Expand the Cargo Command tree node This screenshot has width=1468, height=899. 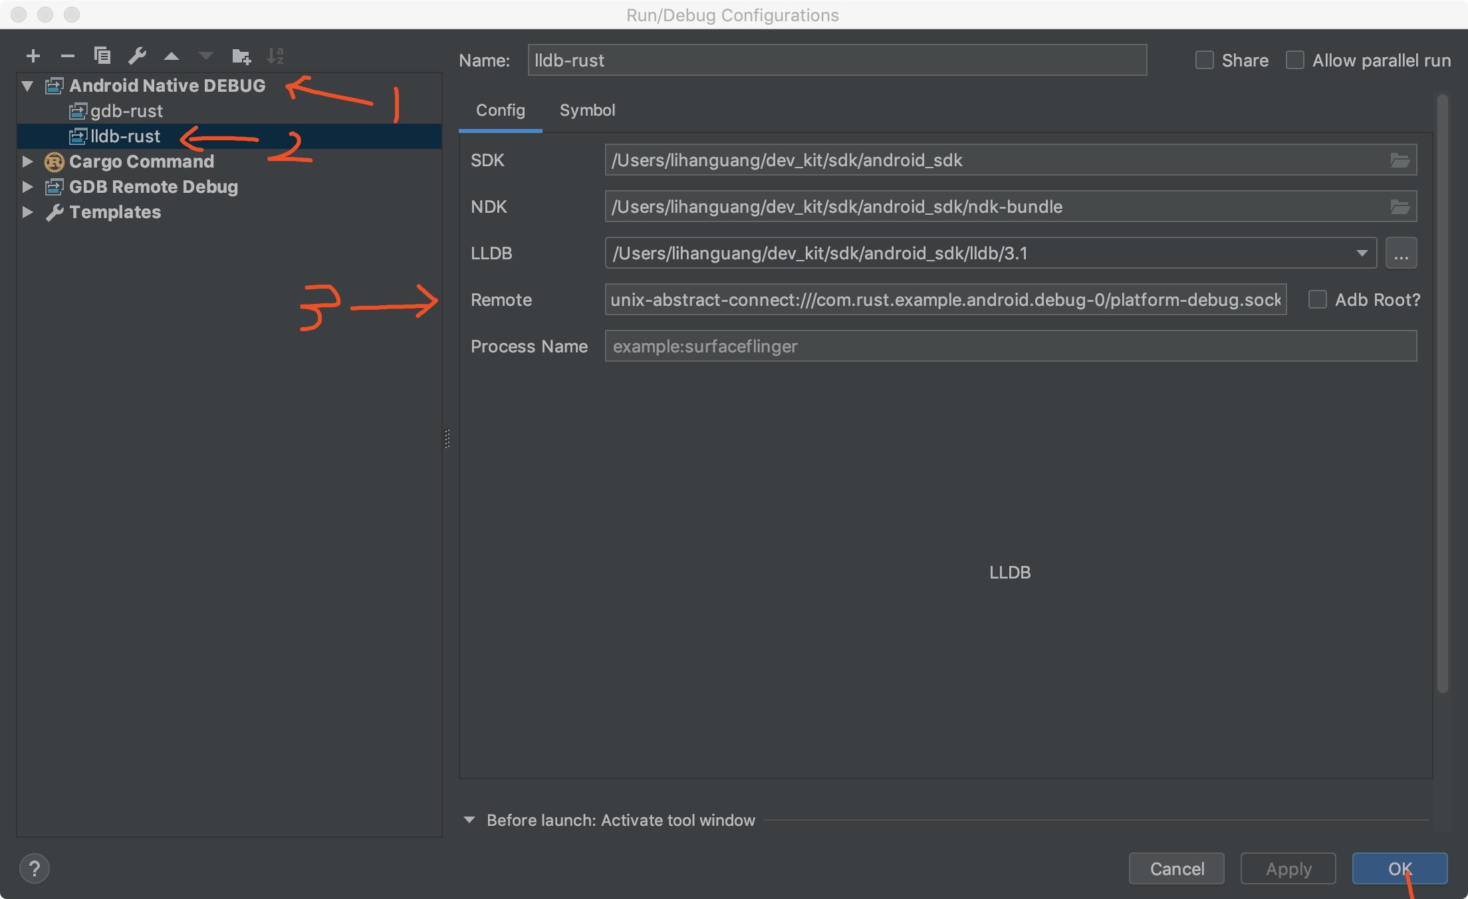pos(27,162)
